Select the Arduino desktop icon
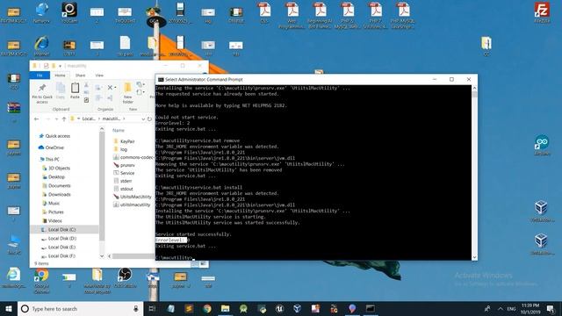The width and height of the screenshot is (562, 316). tap(542, 145)
